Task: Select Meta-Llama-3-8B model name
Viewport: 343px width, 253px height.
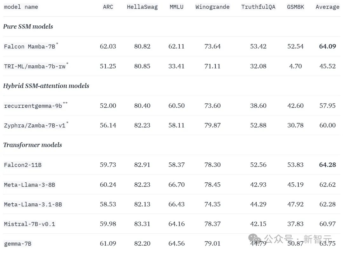Action: coord(30,185)
